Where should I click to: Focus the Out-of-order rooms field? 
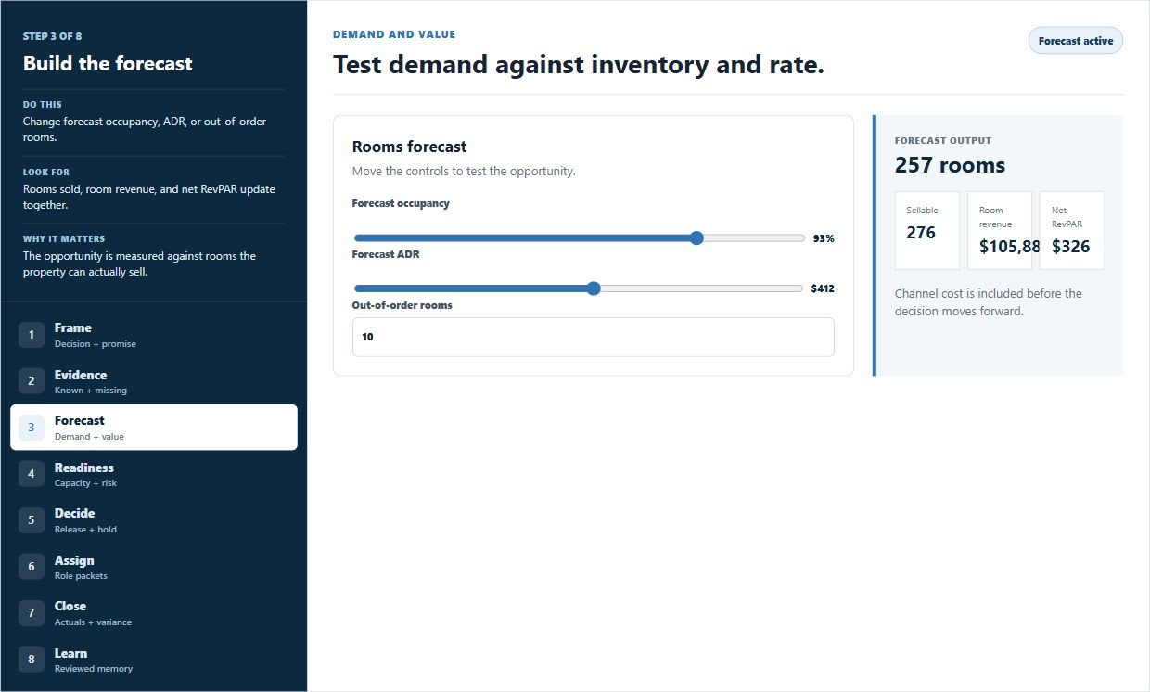[x=594, y=337]
